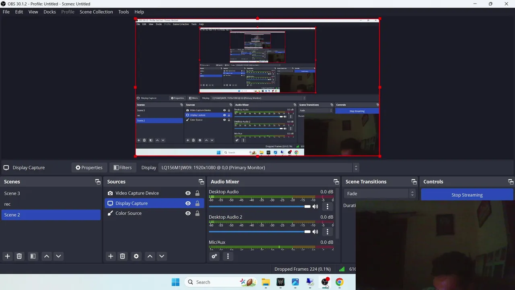This screenshot has width=515, height=290.
Task: Remove selected source with trash icon
Action: [122, 256]
